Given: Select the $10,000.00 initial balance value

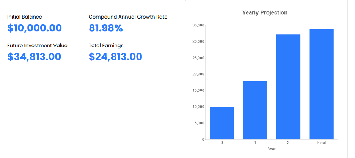Looking at the screenshot, I should tap(35, 28).
